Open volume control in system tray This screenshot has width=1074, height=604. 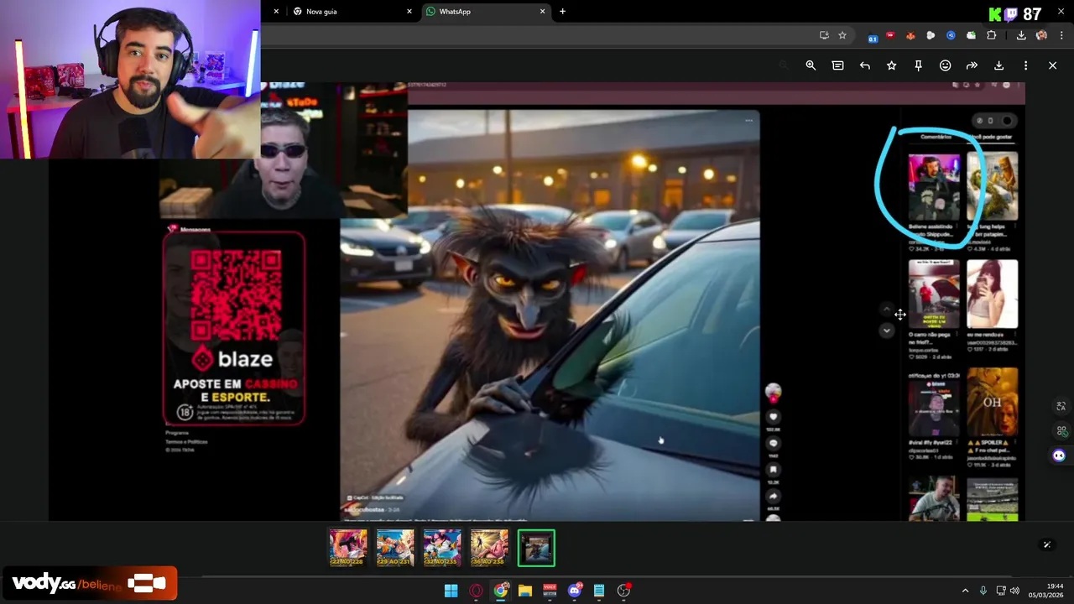1014,591
